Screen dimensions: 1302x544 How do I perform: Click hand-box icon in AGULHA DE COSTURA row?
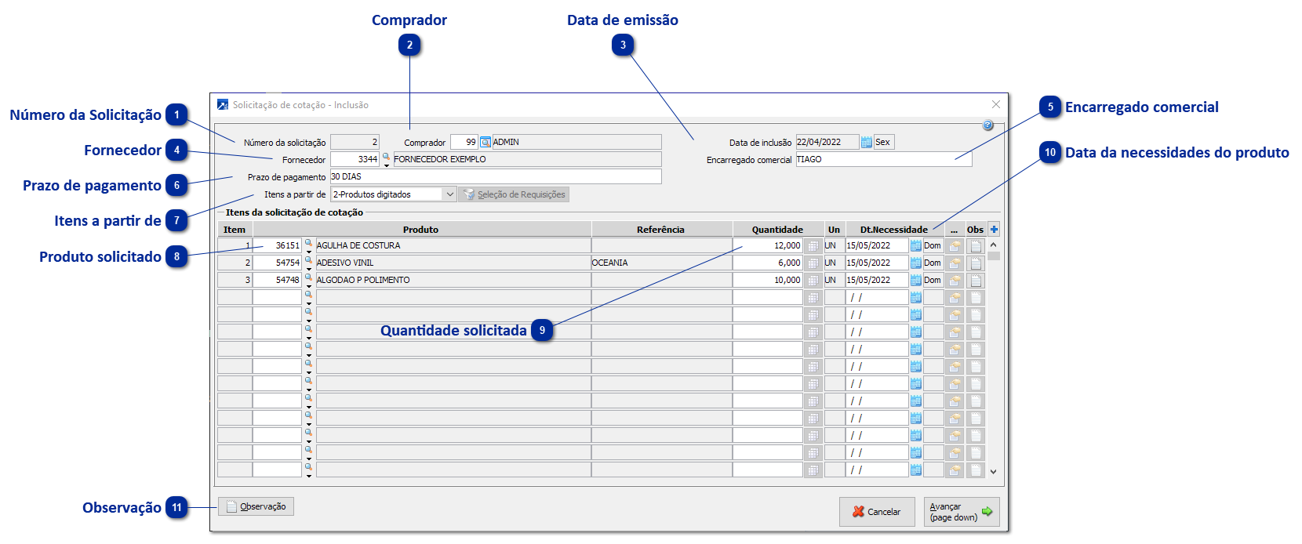pos(955,245)
